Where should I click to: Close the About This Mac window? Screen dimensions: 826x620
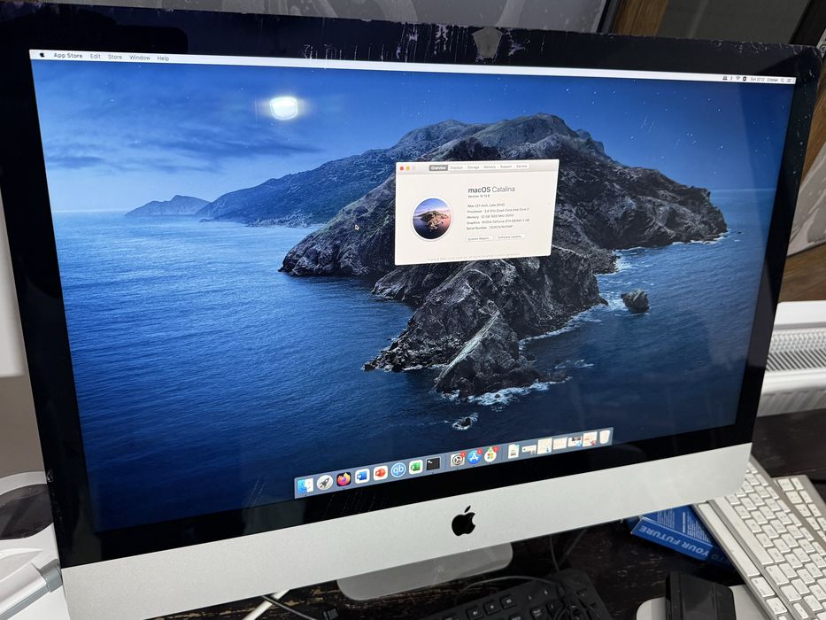tap(402, 168)
